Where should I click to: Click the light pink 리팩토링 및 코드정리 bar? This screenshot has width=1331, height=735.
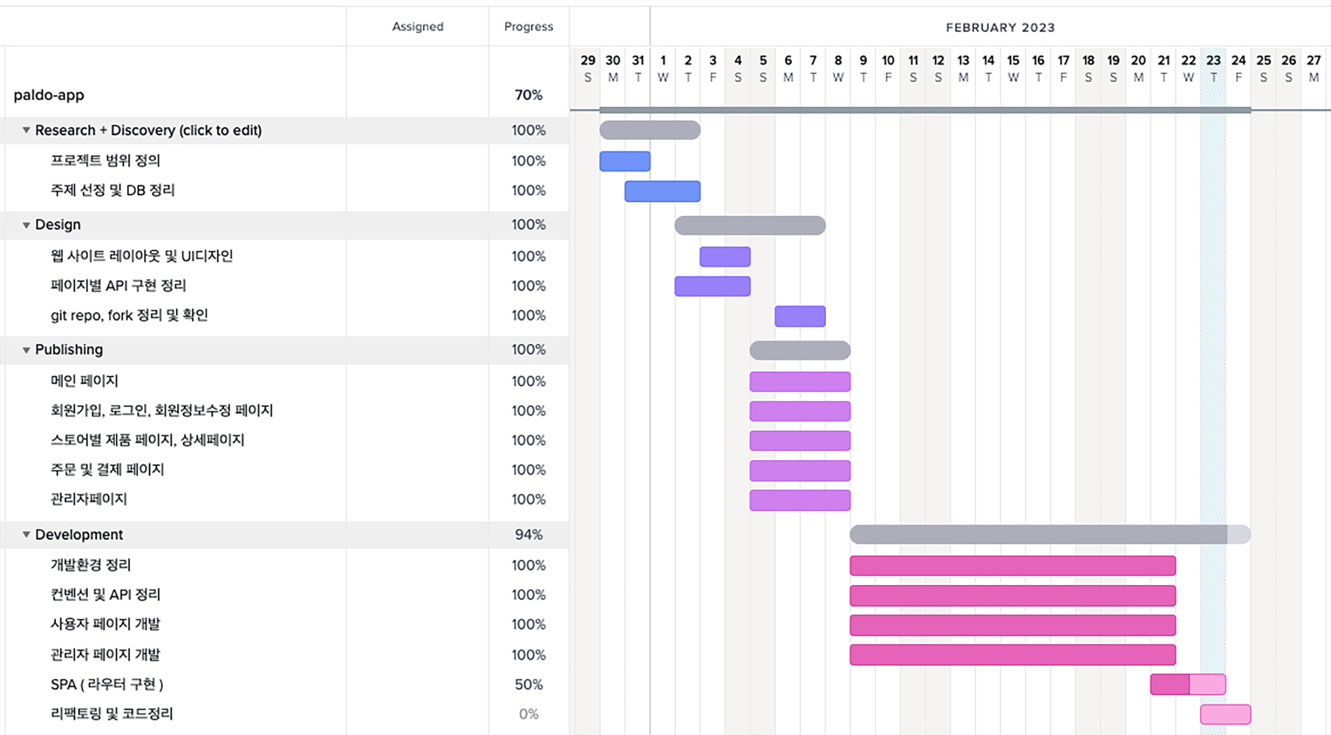[x=1225, y=714]
